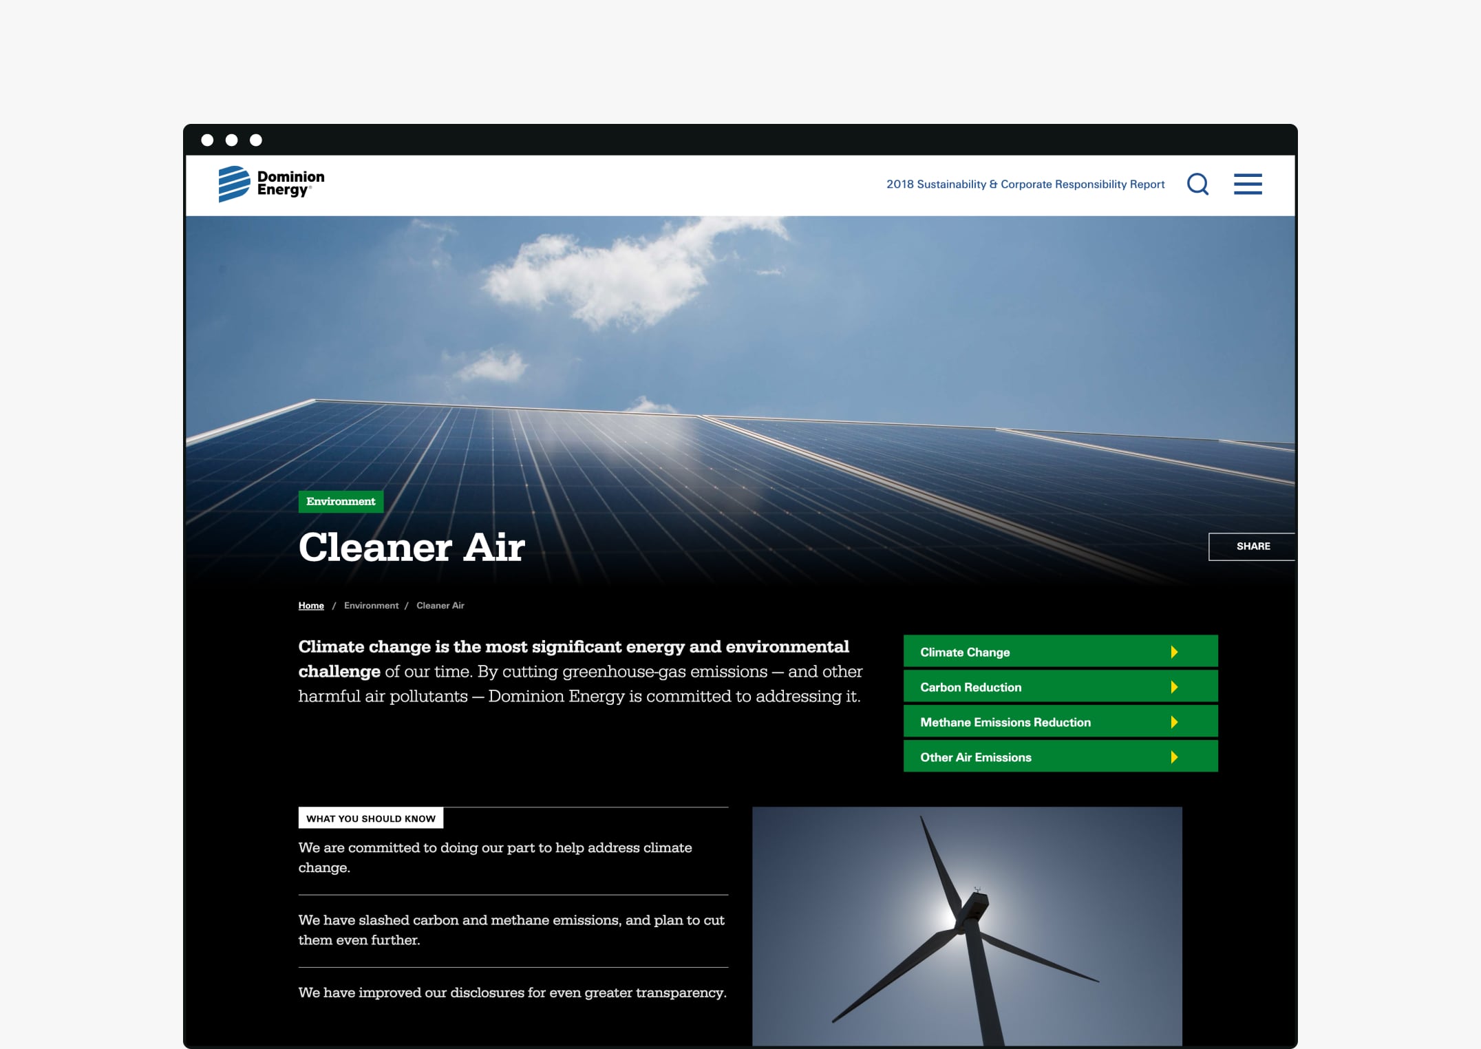
Task: Open the Carbon Reduction section
Action: coord(1061,686)
